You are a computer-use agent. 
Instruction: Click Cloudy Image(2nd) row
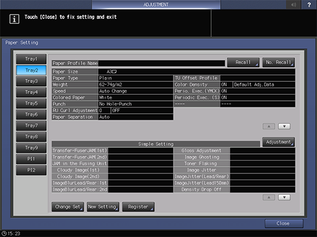click(x=112, y=177)
